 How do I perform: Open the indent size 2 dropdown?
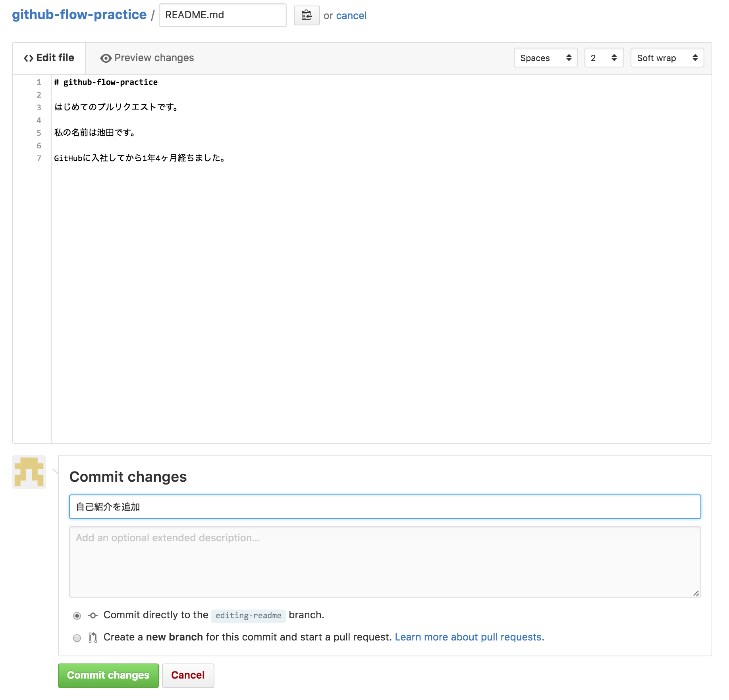click(604, 58)
